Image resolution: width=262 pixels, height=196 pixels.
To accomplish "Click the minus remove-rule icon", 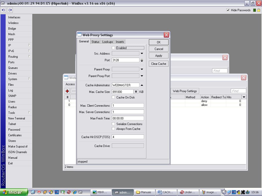I will (x=74, y=91).
